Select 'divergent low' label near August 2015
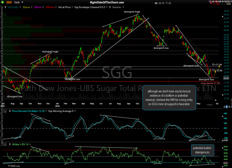Viewport: 232px width, 168px height. click(14, 96)
